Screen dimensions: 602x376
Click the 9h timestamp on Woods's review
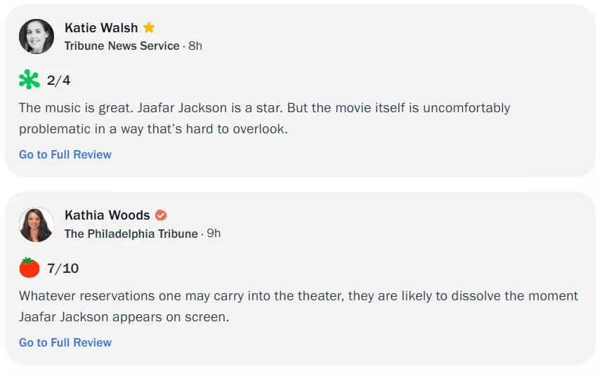(x=214, y=234)
